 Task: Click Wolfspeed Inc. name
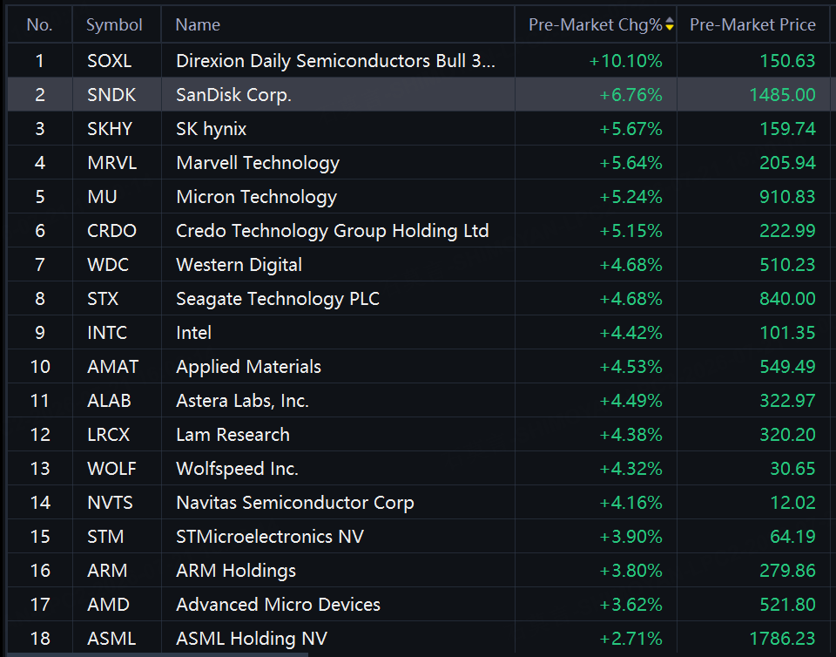coord(237,469)
